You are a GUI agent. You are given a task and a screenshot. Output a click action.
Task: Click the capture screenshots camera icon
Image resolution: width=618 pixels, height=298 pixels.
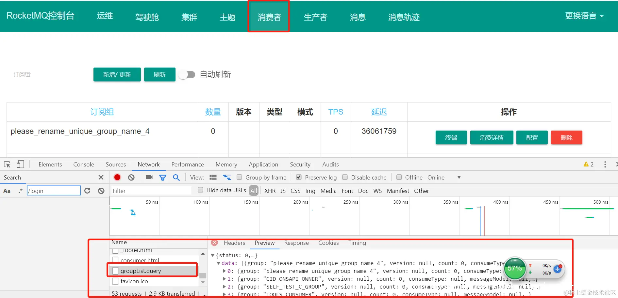point(149,177)
